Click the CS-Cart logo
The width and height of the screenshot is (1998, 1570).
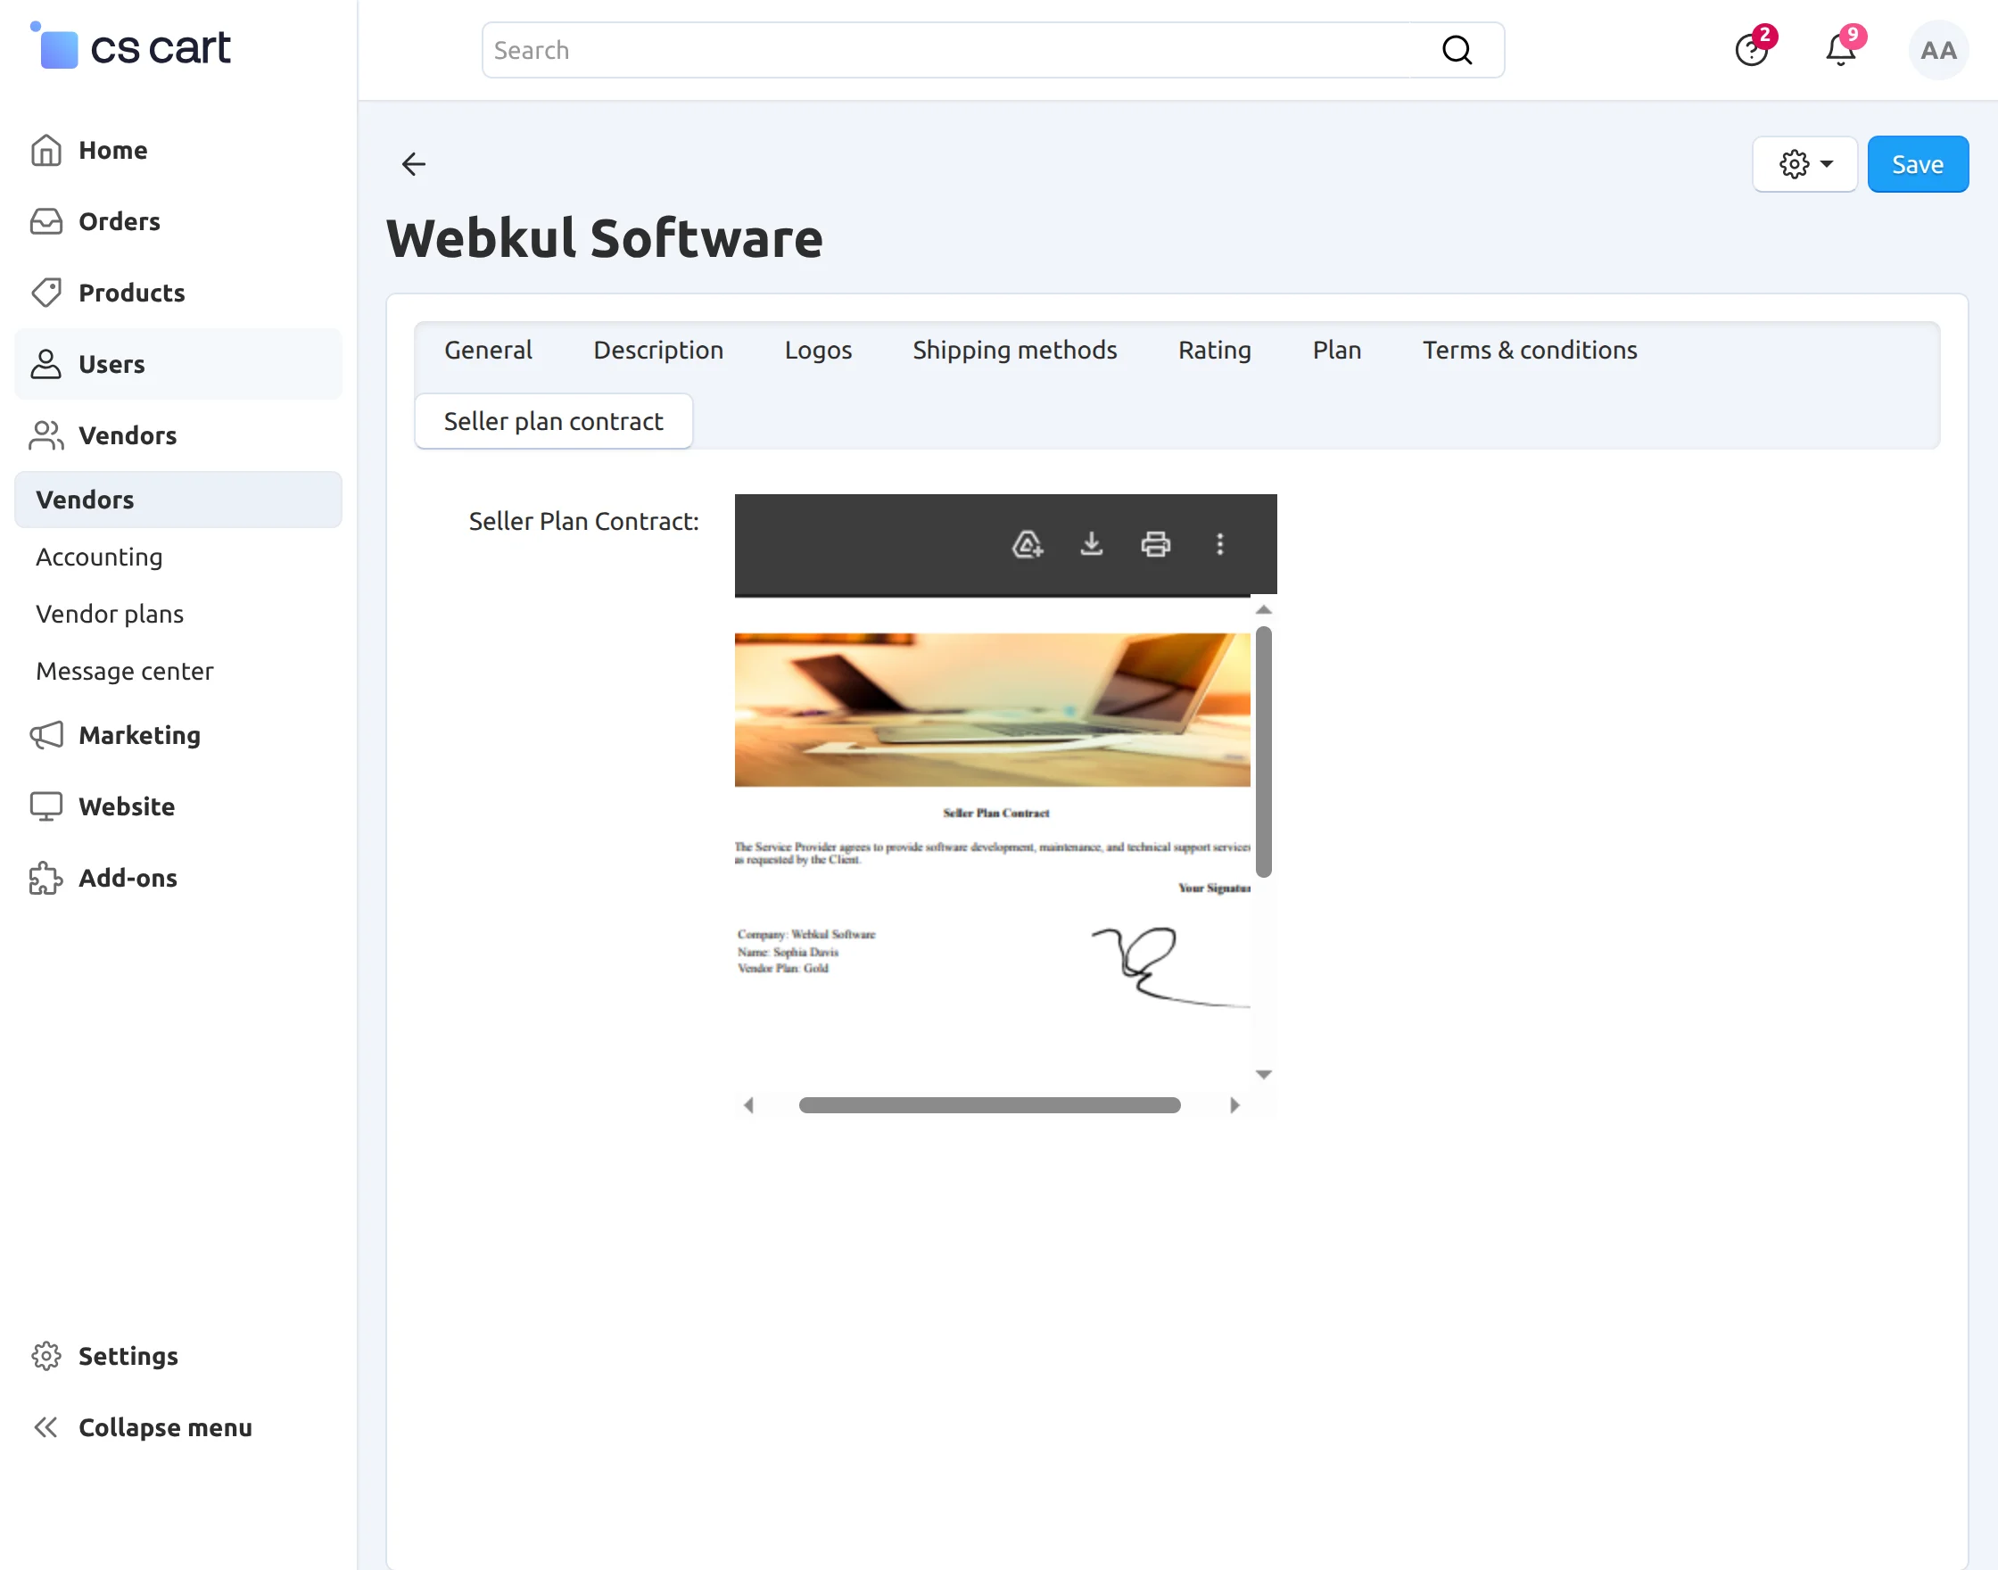point(130,47)
